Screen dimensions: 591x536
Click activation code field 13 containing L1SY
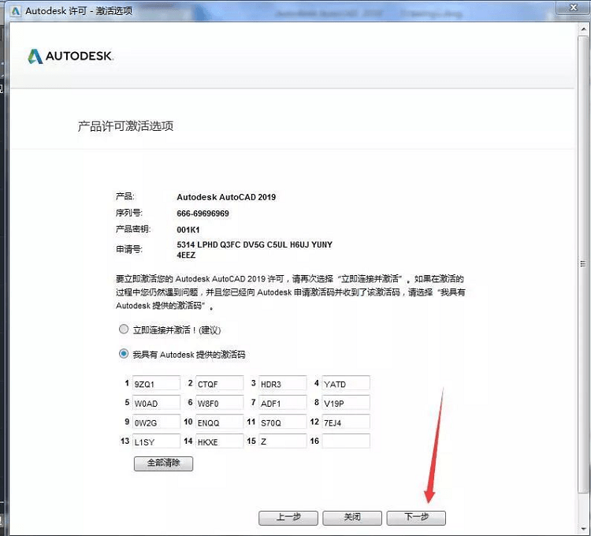(x=157, y=441)
